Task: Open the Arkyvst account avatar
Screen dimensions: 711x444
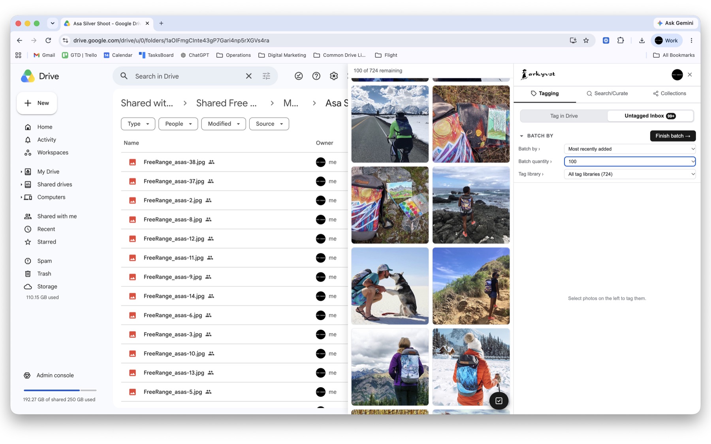Action: click(677, 75)
